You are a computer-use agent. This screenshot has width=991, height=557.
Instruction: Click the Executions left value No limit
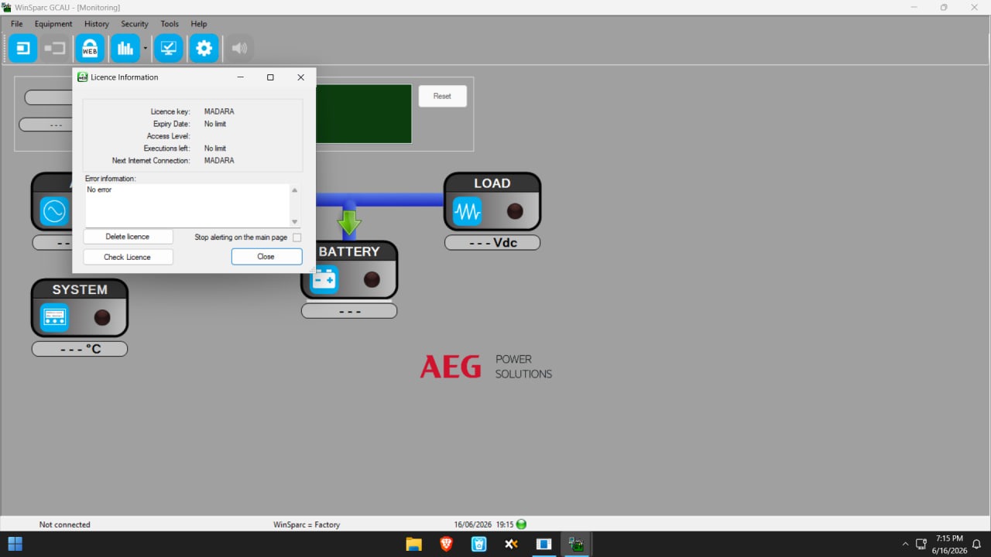tap(215, 149)
